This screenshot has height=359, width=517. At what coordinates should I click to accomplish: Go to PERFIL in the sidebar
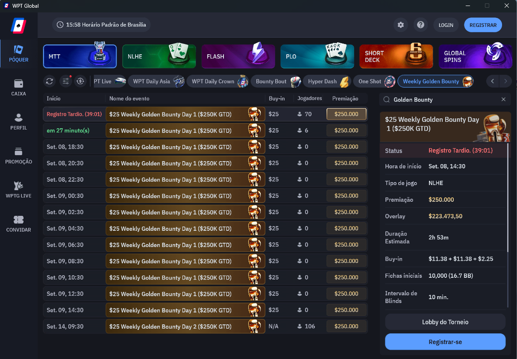coord(18,122)
